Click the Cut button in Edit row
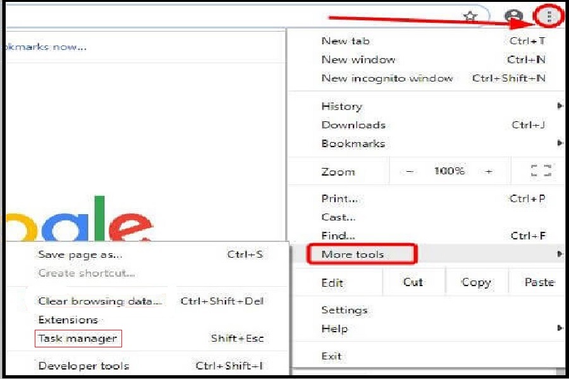The height and width of the screenshot is (379, 569). [x=413, y=282]
